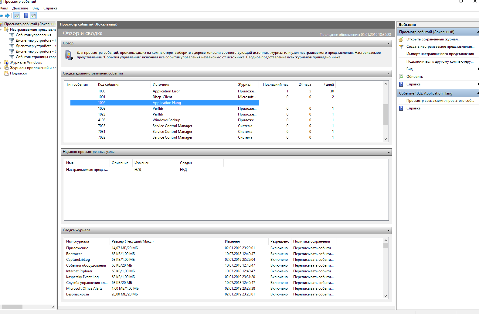479x314 pixels.
Task: Select Microsoft Office Alerts log row
Action: pyautogui.click(x=200, y=288)
